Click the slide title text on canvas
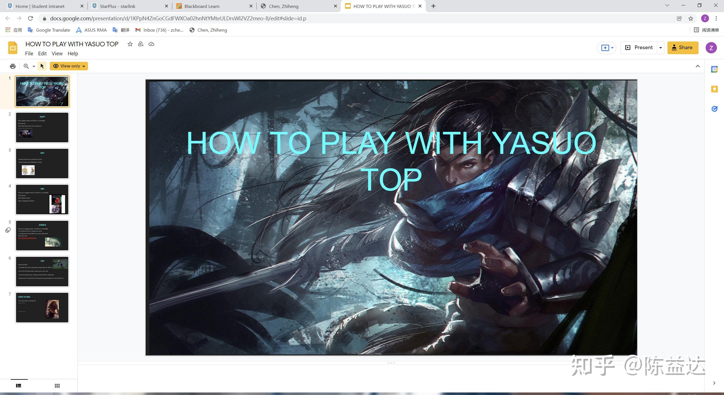Screen dimensions: 724x395 tap(391, 161)
